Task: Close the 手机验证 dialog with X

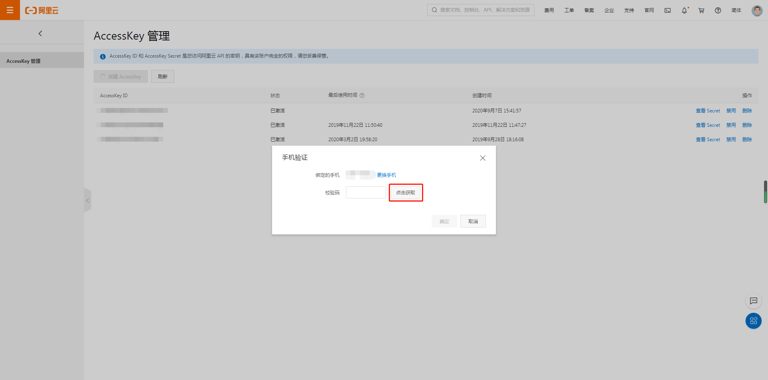Action: 483,158
